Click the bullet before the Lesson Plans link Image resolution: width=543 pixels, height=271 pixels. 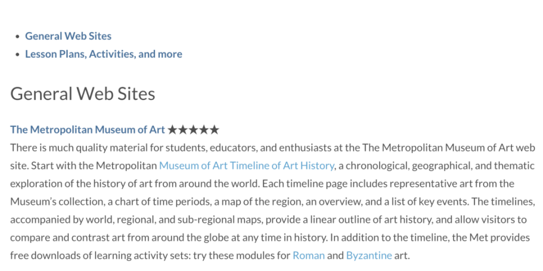coord(17,55)
